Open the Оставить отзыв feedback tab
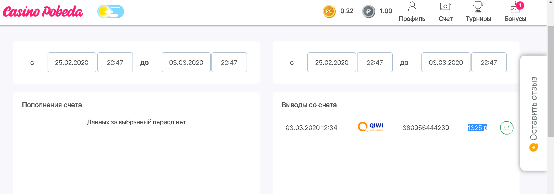This screenshot has height=194, width=554. click(533, 113)
